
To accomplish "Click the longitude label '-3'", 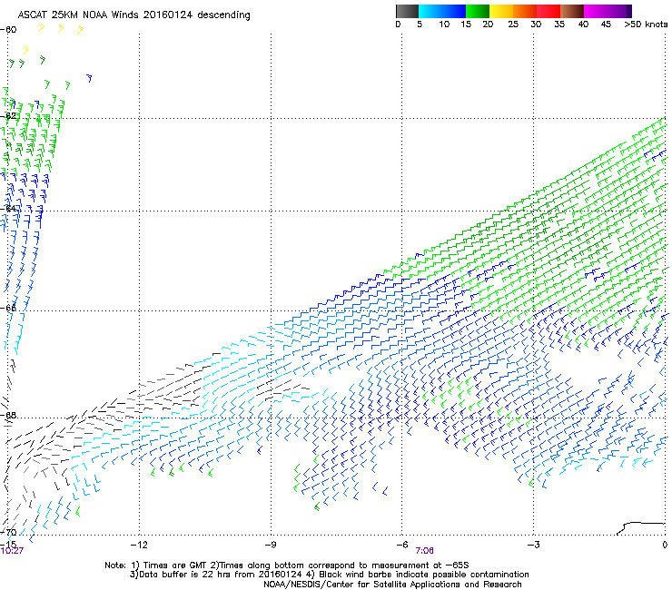I will (x=533, y=545).
